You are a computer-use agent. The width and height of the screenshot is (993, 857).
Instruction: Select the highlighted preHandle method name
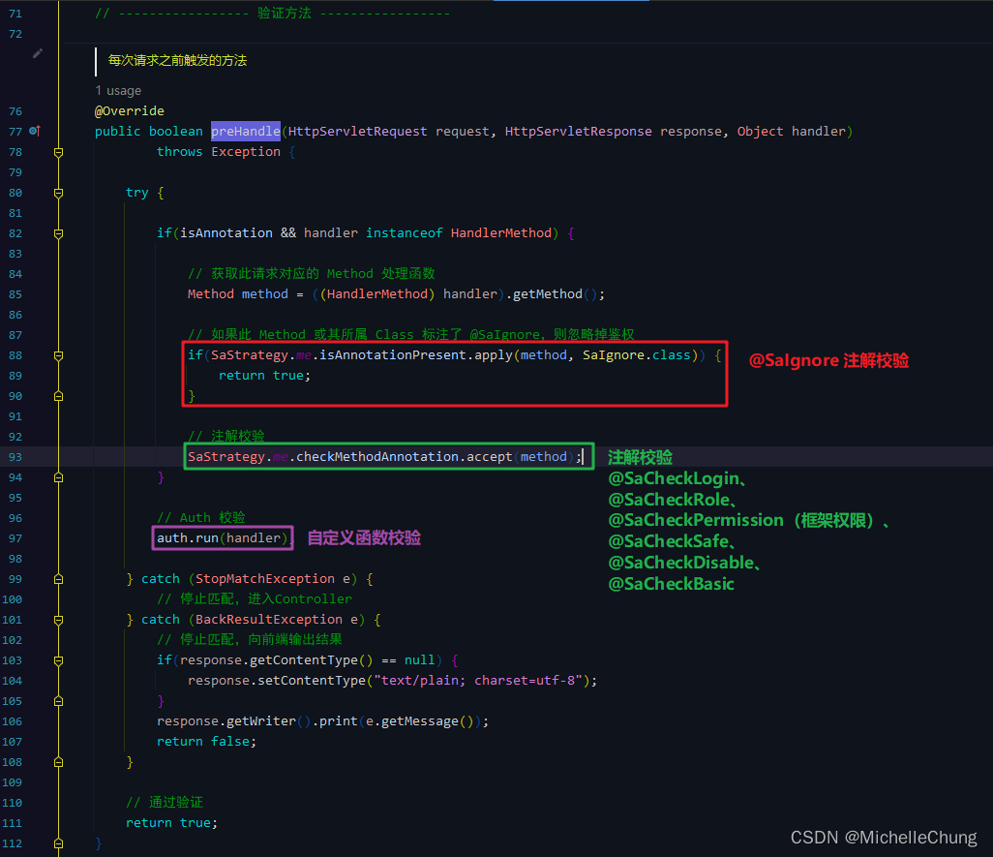[x=245, y=132]
